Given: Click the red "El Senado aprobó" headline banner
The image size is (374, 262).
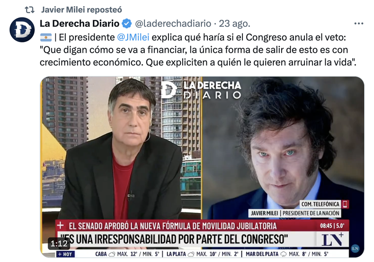Looking at the screenshot, I should (202, 225).
